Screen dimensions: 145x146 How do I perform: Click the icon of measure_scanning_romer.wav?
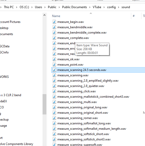[54, 118]
